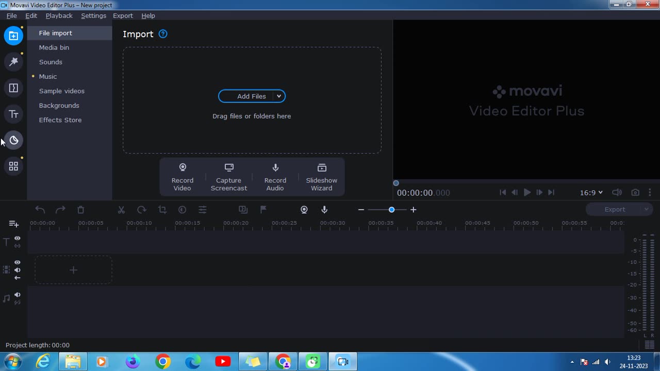Click the add clip plus placeholder
Image resolution: width=660 pixels, height=371 pixels.
73,270
